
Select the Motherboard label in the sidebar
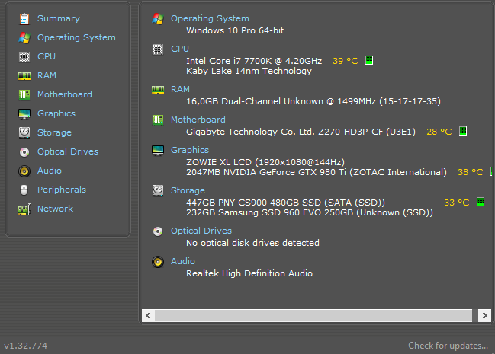pyautogui.click(x=64, y=94)
